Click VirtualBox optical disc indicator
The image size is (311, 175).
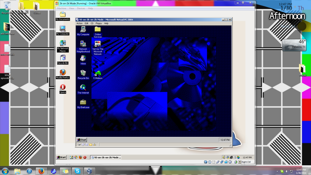(x=210, y=162)
